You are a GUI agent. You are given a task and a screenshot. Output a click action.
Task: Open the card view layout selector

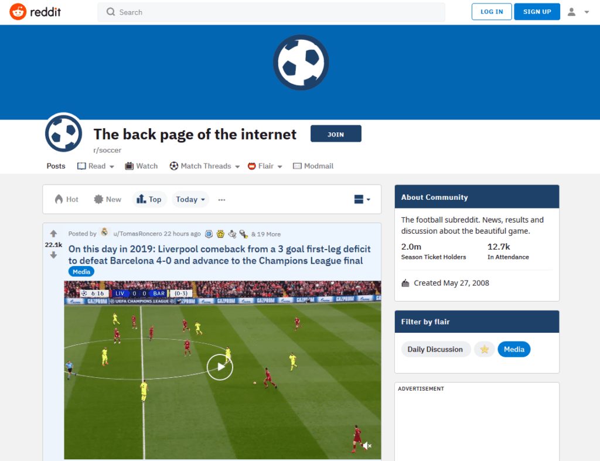click(x=362, y=199)
